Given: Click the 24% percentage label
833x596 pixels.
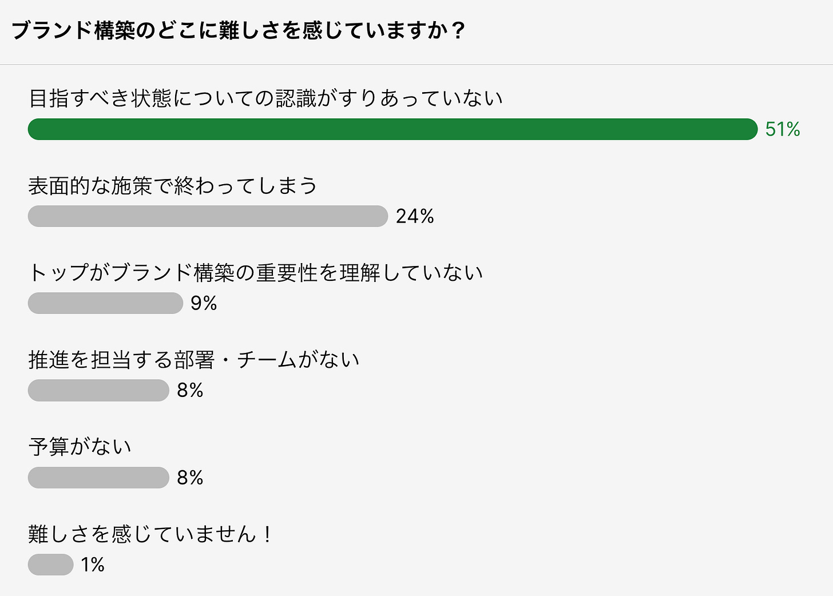Looking at the screenshot, I should coord(415,216).
